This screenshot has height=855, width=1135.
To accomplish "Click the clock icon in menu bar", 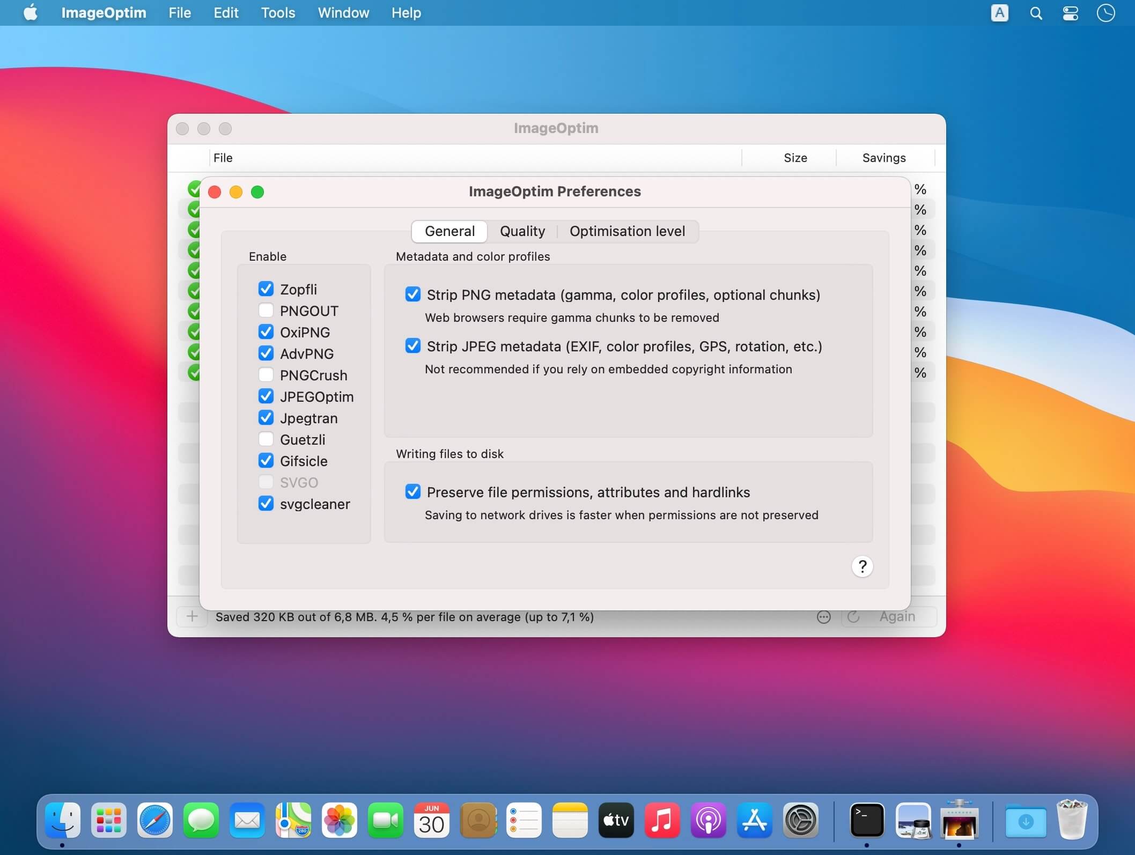I will tap(1106, 13).
